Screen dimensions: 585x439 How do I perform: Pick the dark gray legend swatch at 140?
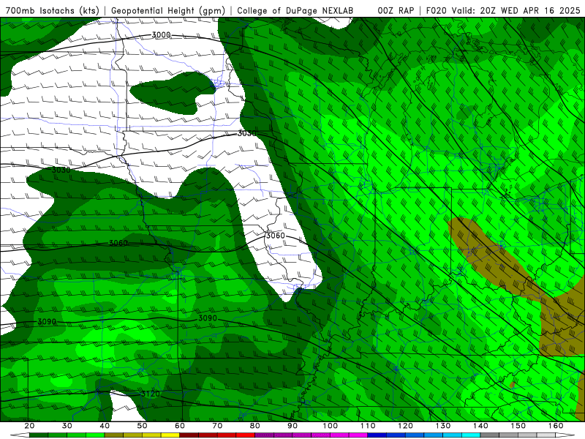490,435
